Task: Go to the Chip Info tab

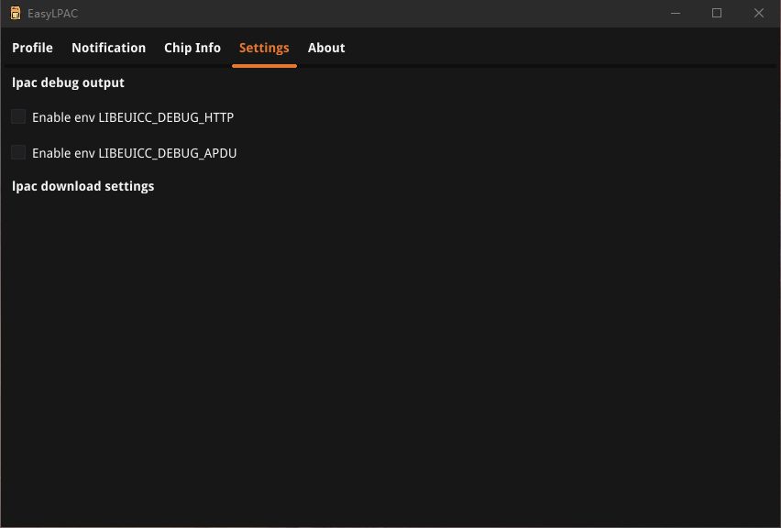Action: pos(192,48)
